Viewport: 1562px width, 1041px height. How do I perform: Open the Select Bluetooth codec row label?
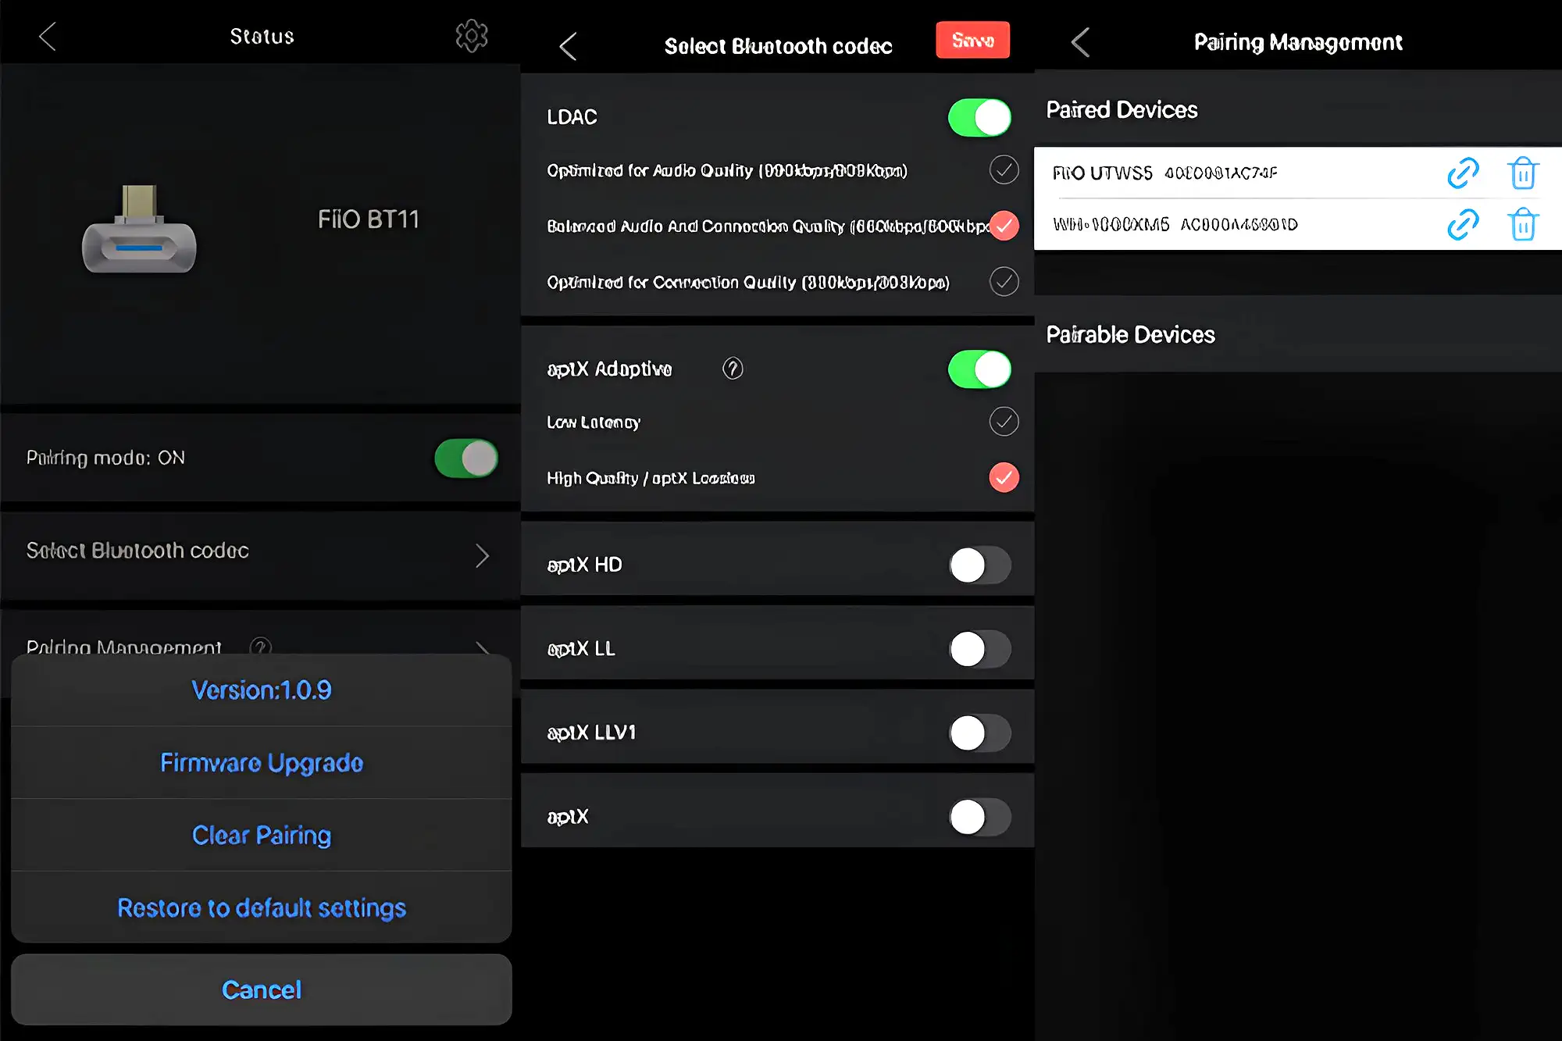click(x=137, y=551)
